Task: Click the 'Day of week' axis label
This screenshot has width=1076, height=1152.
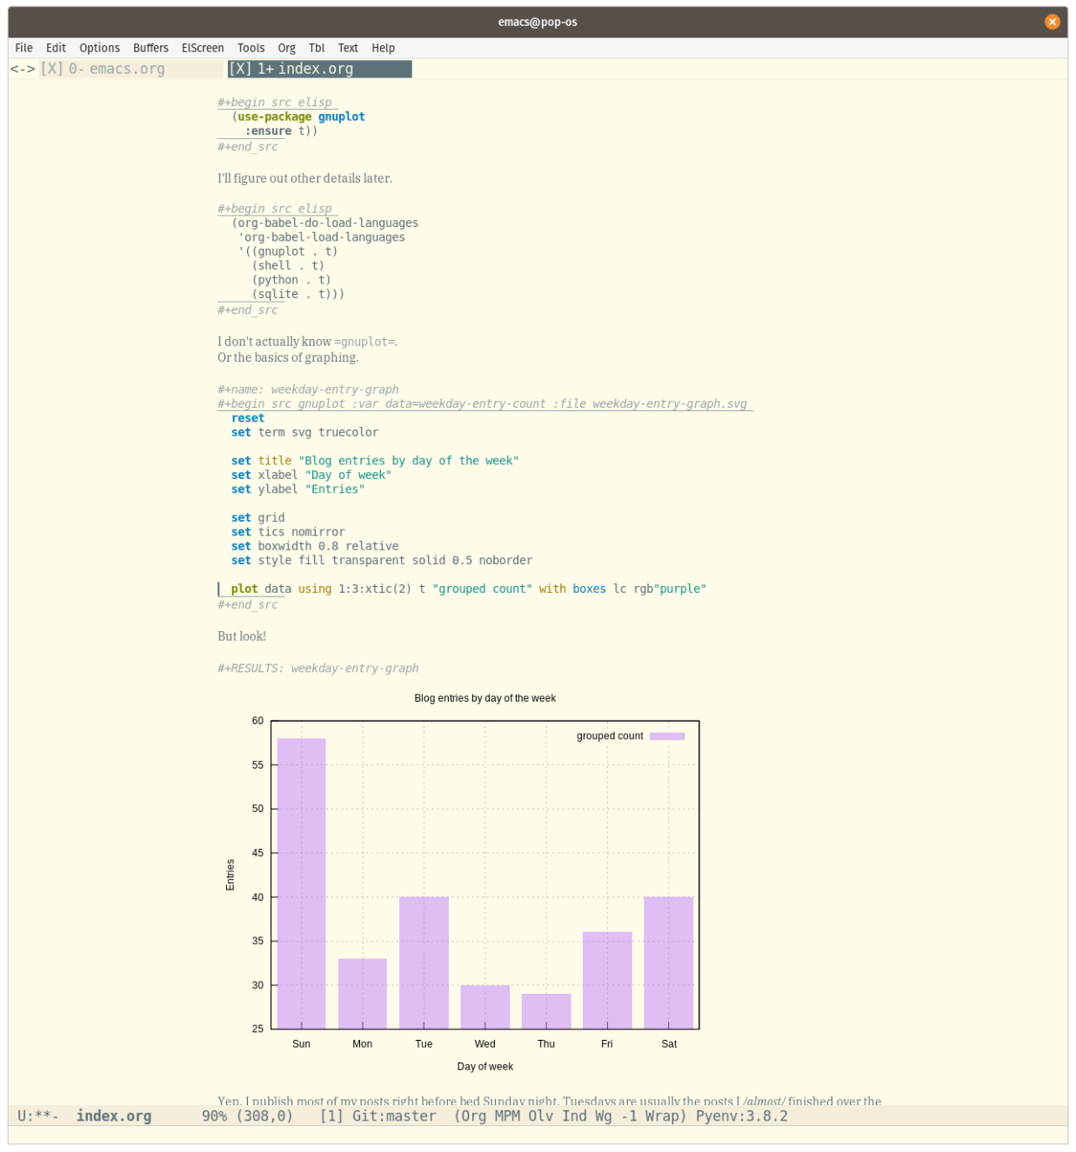Action: coord(485,1067)
